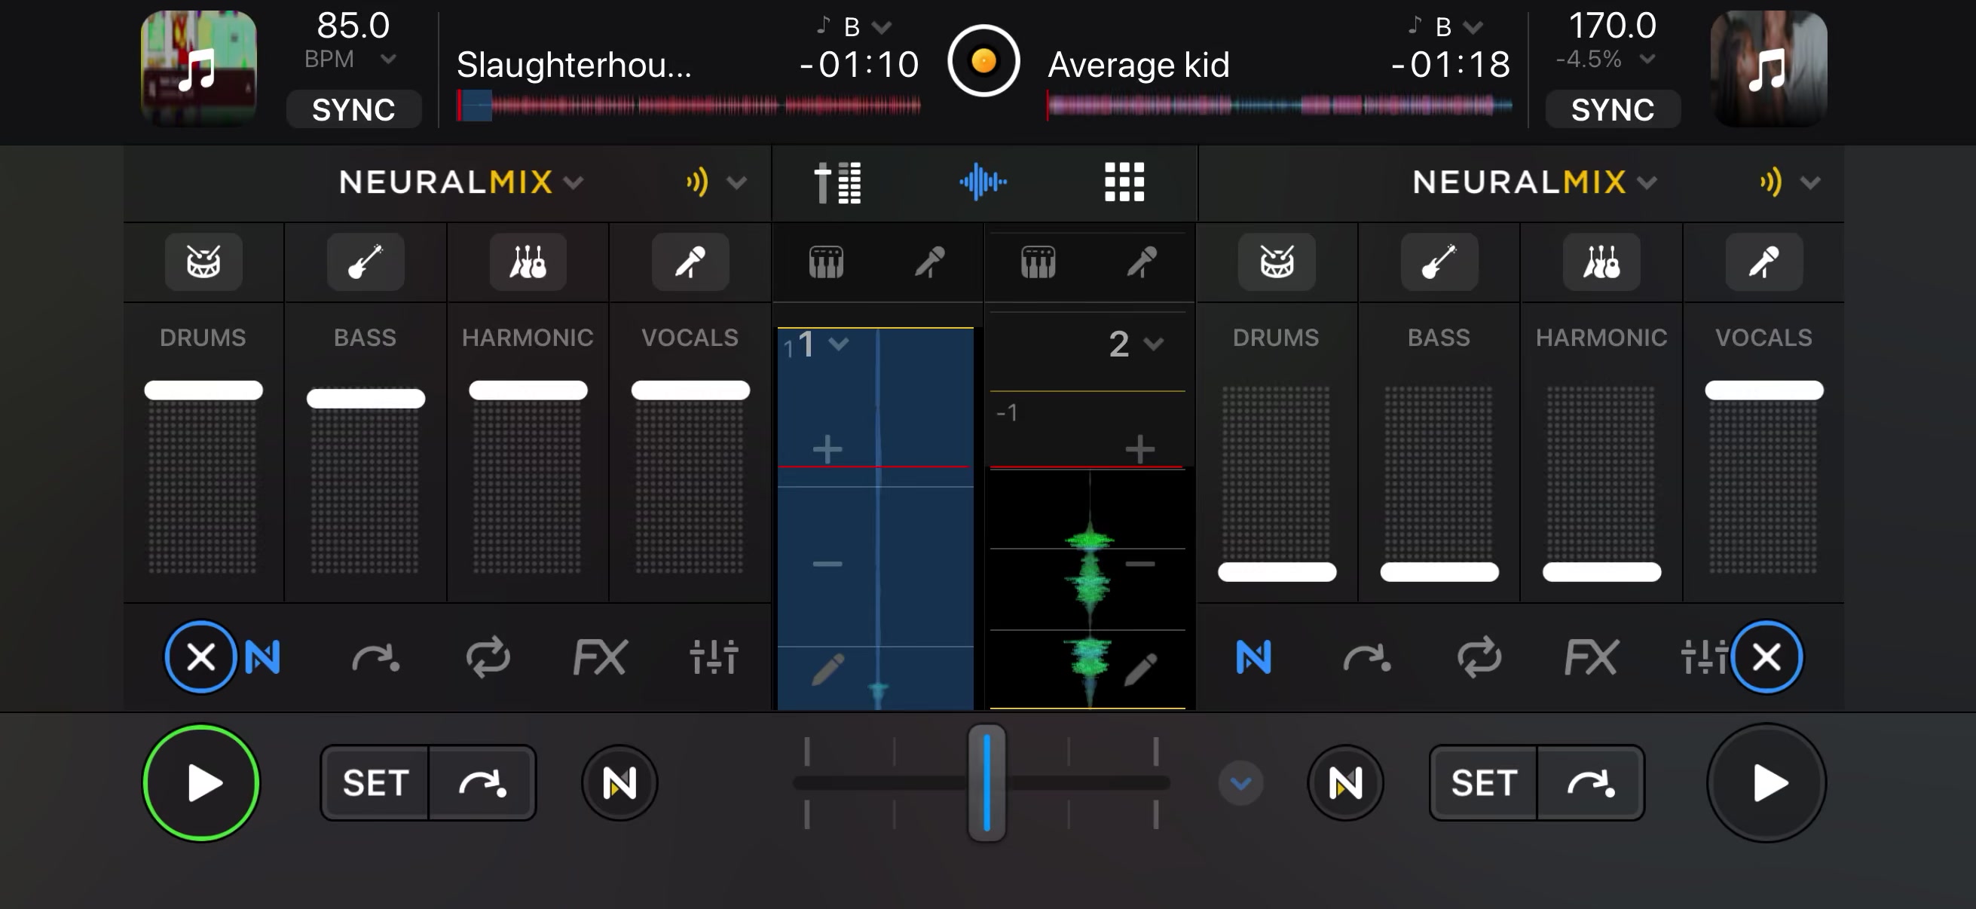This screenshot has width=1976, height=909.
Task: Open the right deck loop controls
Action: (x=1479, y=657)
